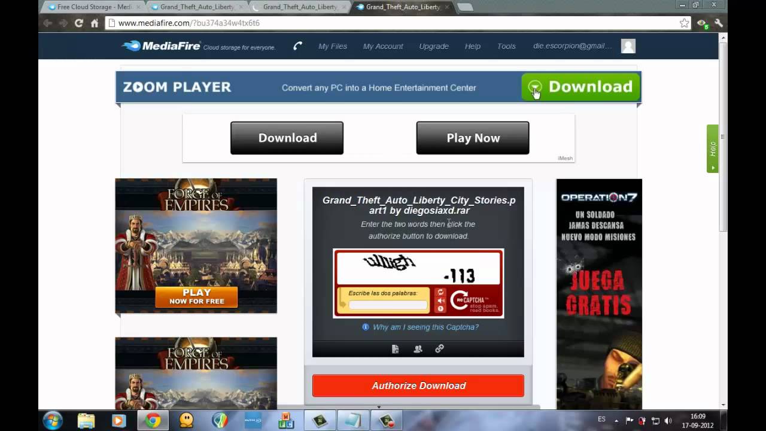Image resolution: width=766 pixels, height=431 pixels.
Task: Go to the Chrome home page icon
Action: (x=94, y=23)
